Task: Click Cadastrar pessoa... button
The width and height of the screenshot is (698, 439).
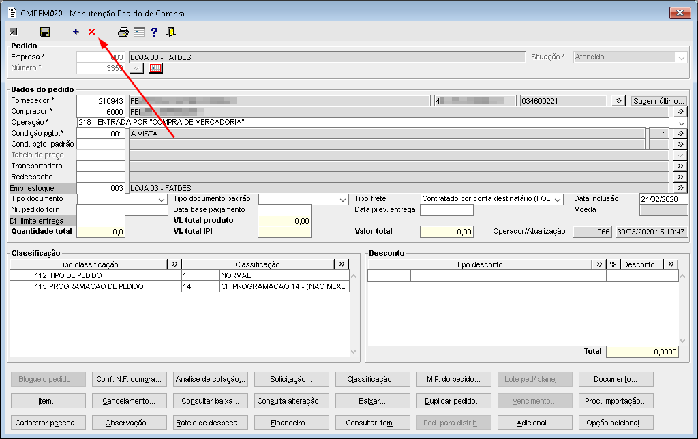Action: pyautogui.click(x=48, y=423)
